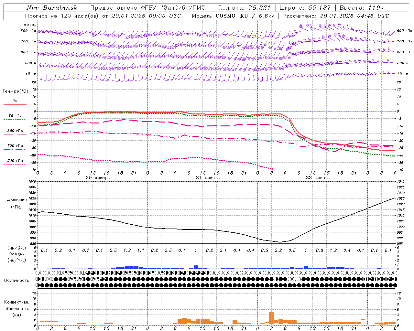The image size is (414, 331).
Task: Click the '700 гПа' temperature legend entry
Action: click(15, 145)
